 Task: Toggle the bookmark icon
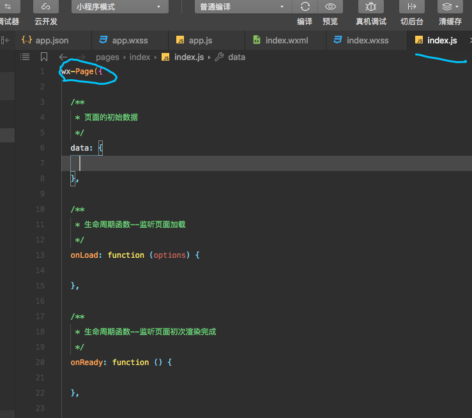pyautogui.click(x=44, y=57)
